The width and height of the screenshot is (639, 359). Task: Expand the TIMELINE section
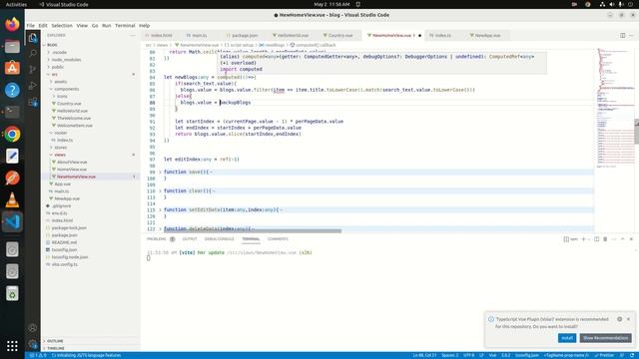56,348
